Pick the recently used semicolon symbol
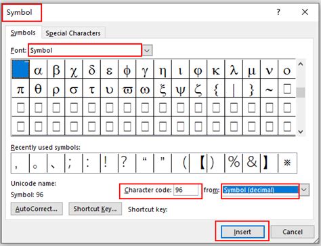 [x=74, y=163]
